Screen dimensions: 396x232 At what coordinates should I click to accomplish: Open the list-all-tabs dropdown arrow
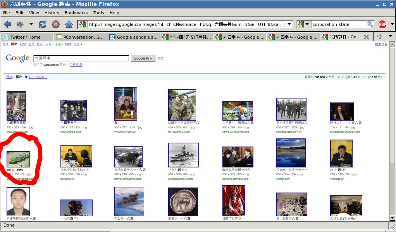tap(391, 36)
